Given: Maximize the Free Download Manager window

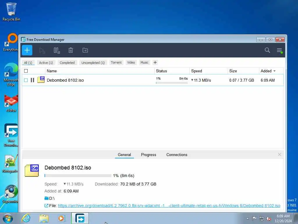Looking at the screenshot, I should coord(270,39).
